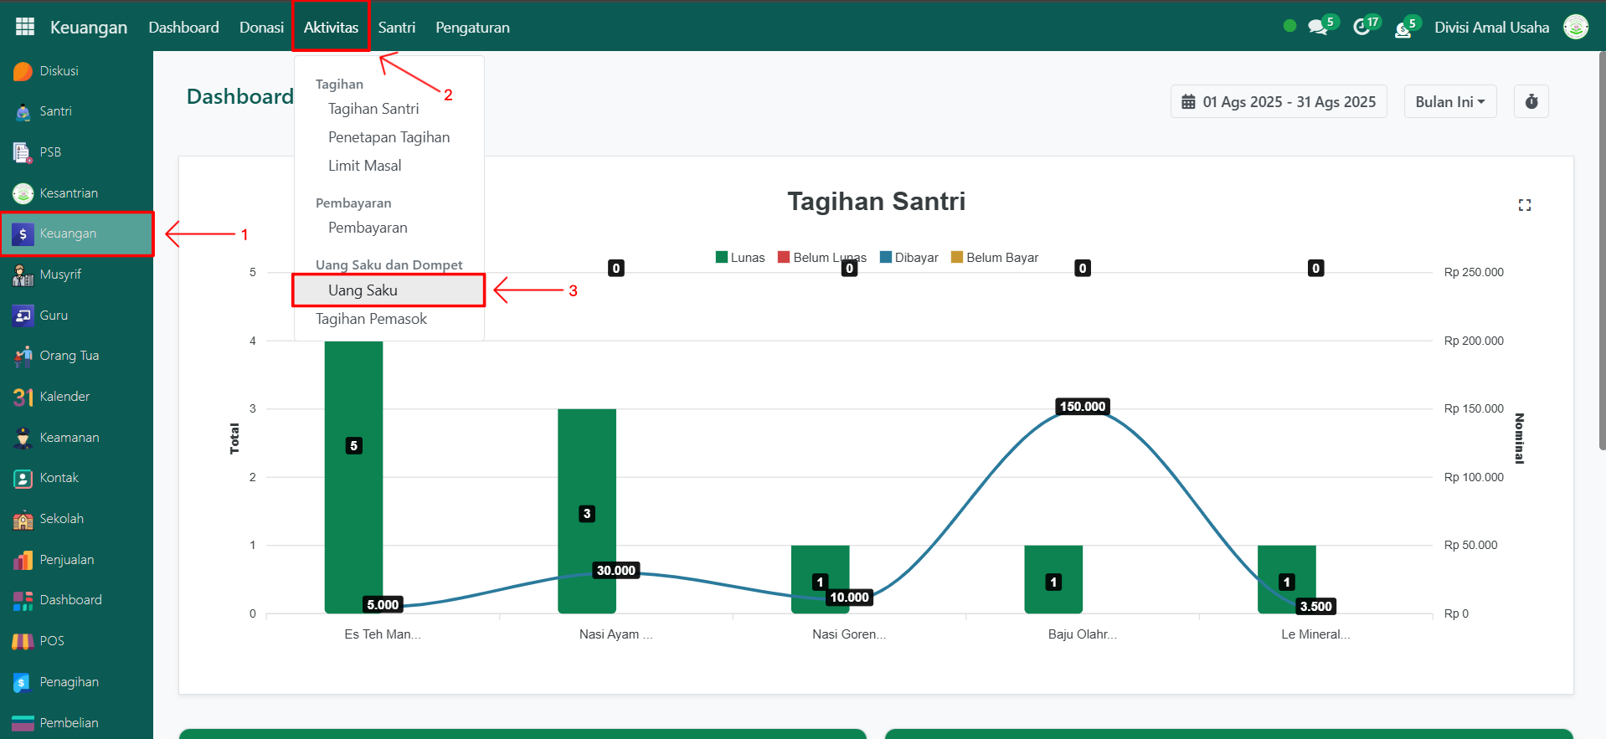Screen dimensions: 1606x739
Task: Click the red Belum Lunas color swatch
Action: [784, 257]
